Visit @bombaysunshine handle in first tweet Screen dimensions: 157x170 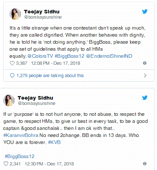(x=43, y=17)
